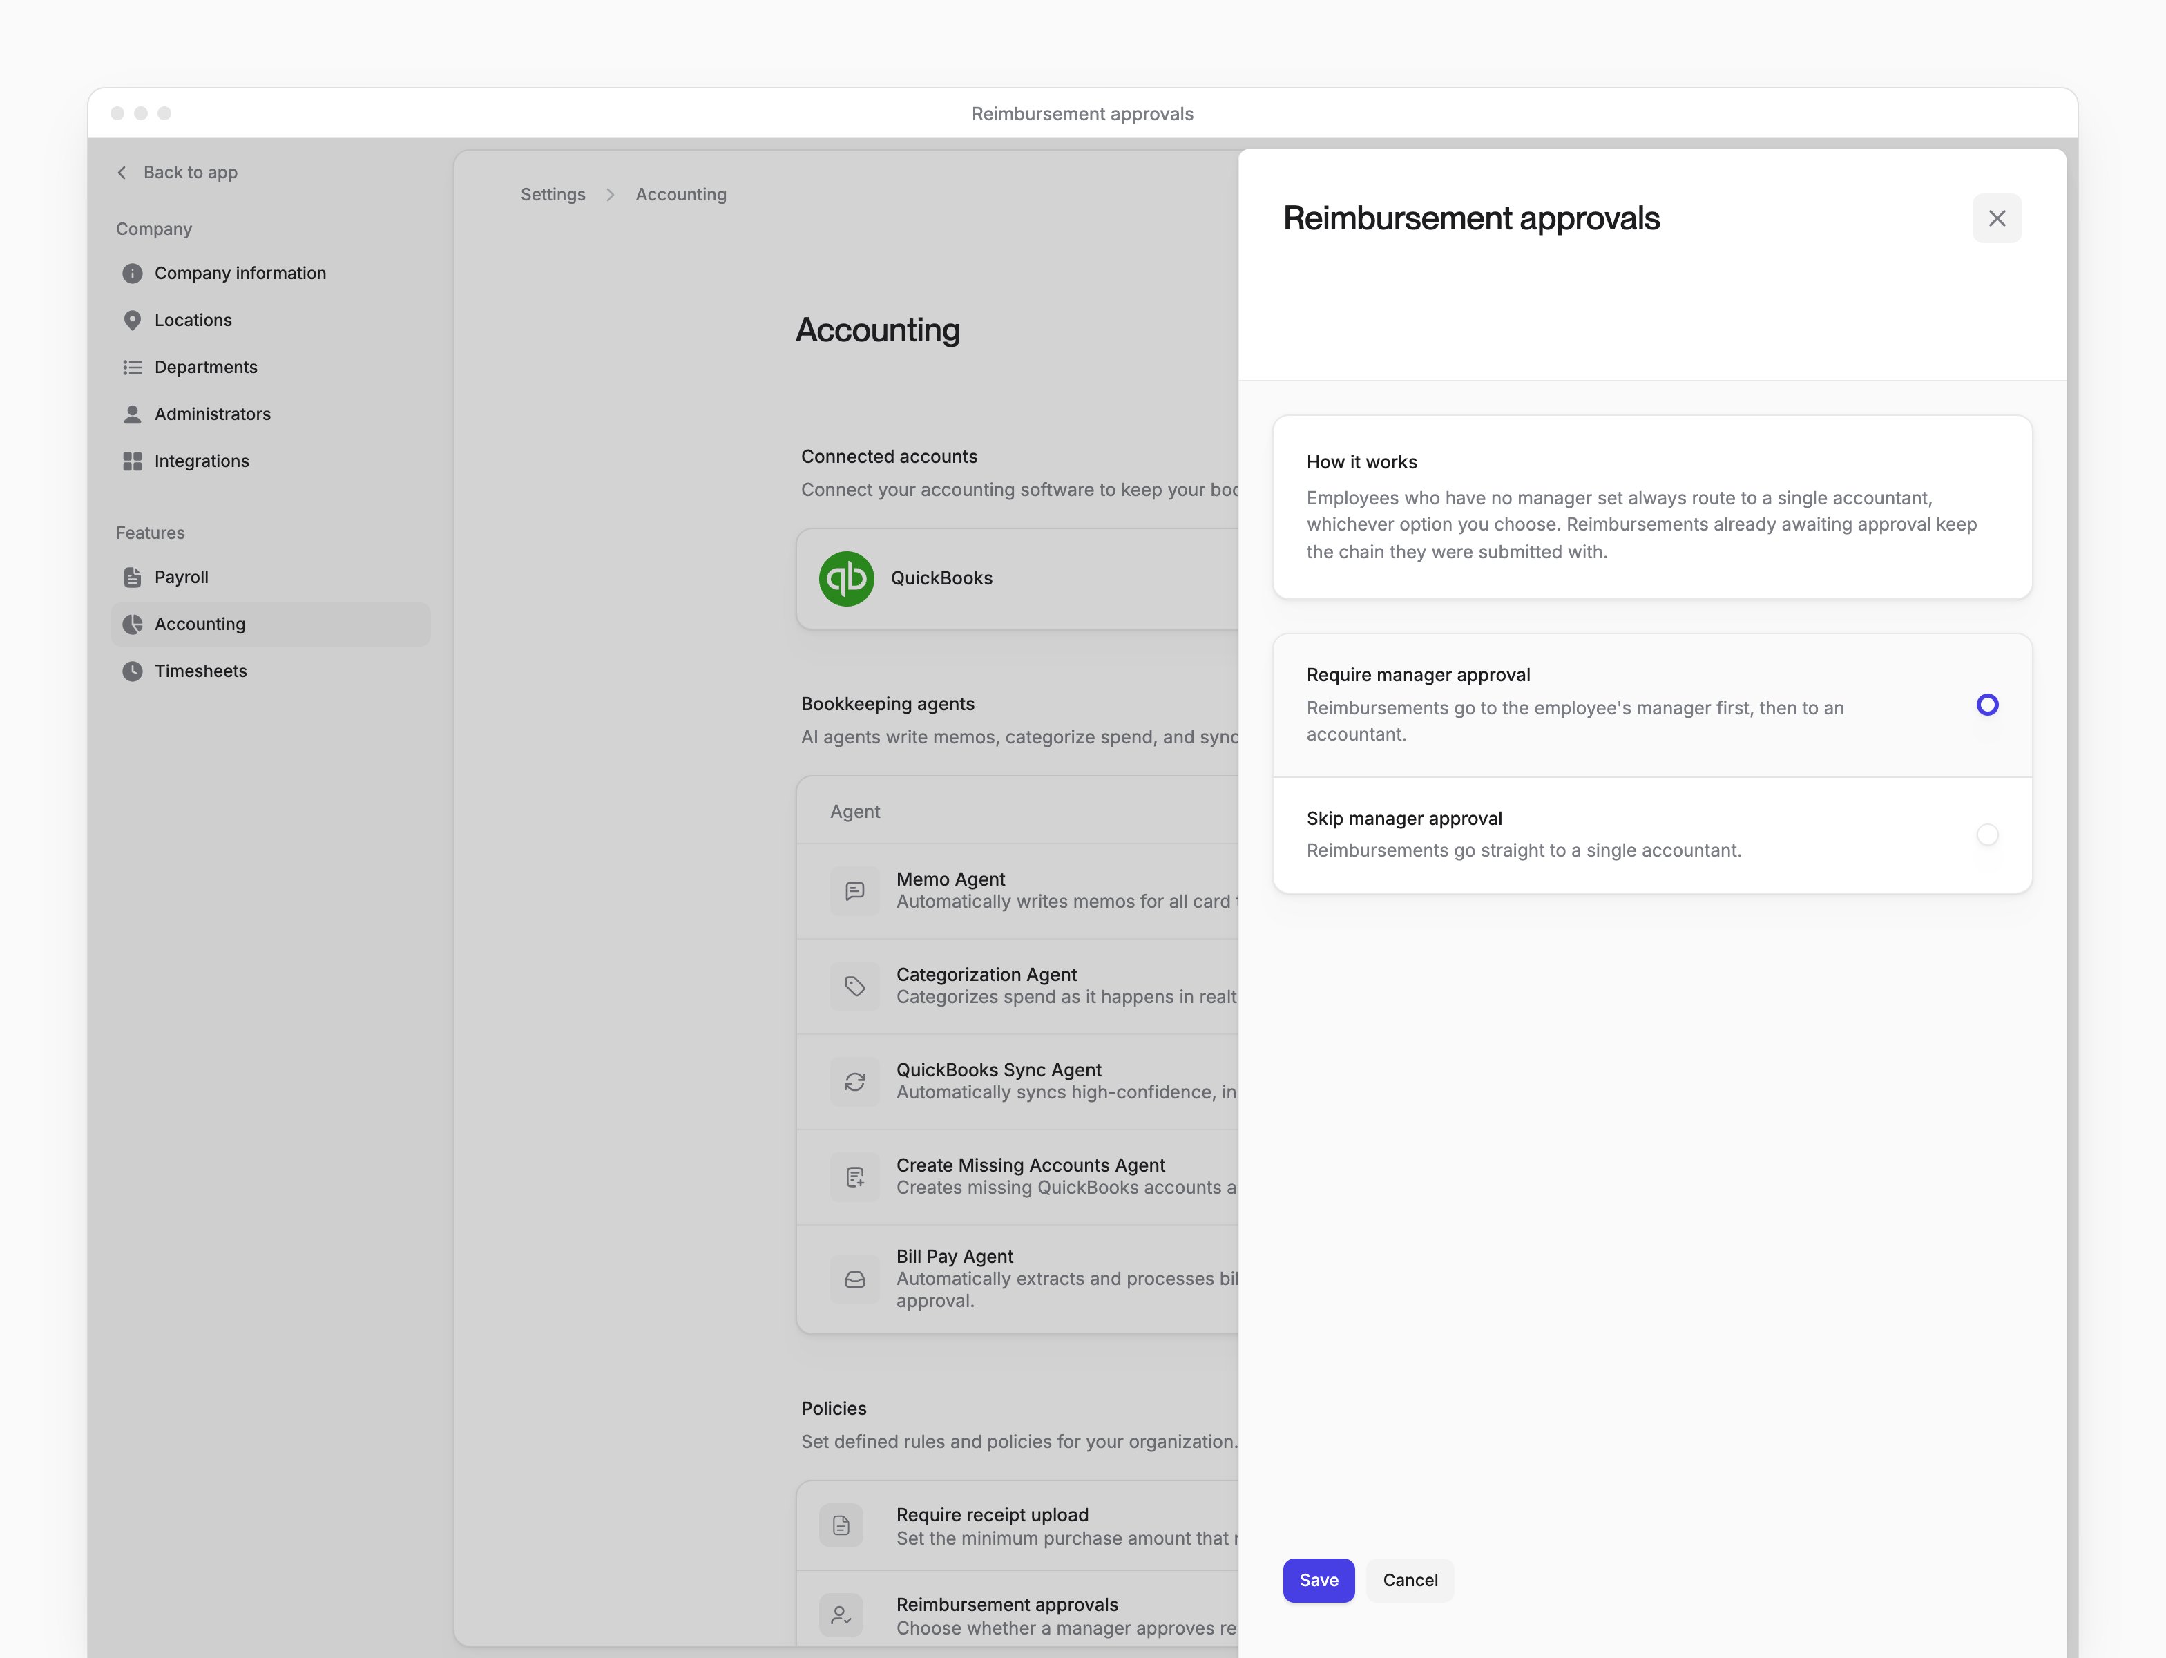Image resolution: width=2166 pixels, height=1658 pixels.
Task: Open the Integrations settings page
Action: pos(270,462)
